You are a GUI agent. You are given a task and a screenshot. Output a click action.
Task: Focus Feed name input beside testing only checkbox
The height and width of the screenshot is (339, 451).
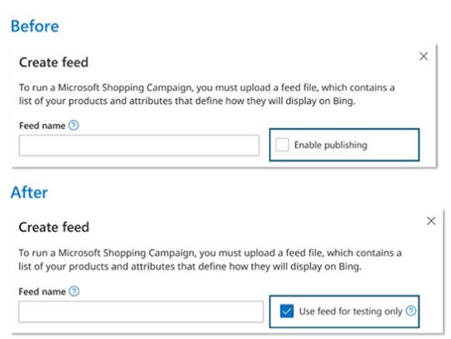click(x=141, y=312)
